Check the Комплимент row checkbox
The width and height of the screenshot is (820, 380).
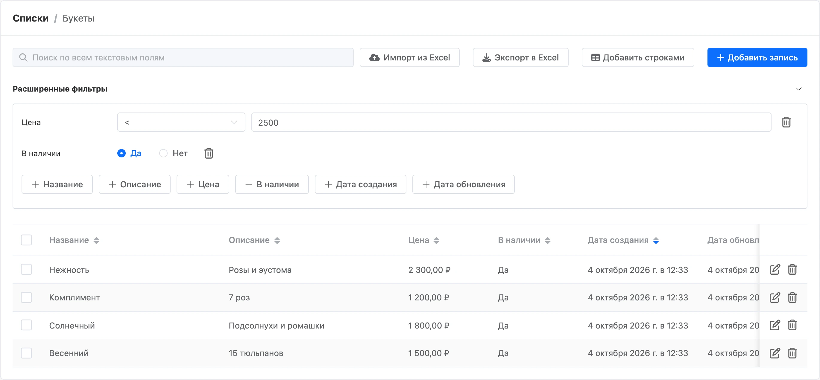tap(26, 297)
